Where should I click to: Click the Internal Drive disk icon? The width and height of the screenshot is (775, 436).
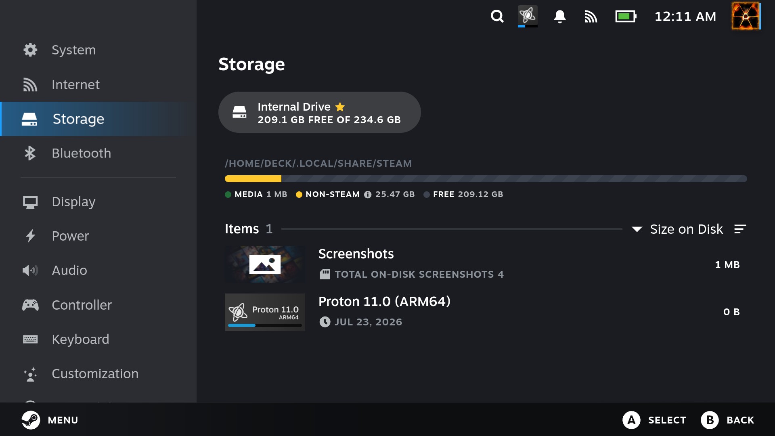pyautogui.click(x=239, y=112)
